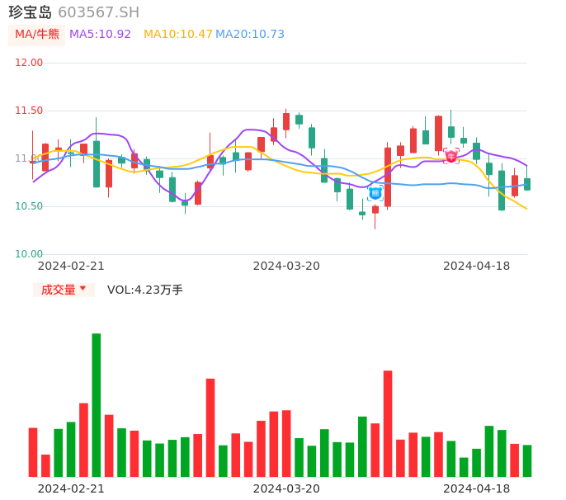Click the 12.00 price axis label
The image size is (566, 500).
pyautogui.click(x=29, y=63)
